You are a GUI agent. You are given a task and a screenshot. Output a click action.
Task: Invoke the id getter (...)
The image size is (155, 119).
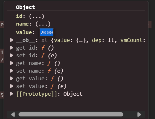click(36, 16)
